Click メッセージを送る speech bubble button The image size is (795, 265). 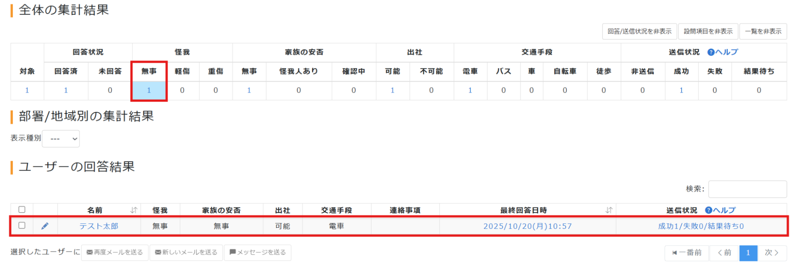(x=258, y=252)
